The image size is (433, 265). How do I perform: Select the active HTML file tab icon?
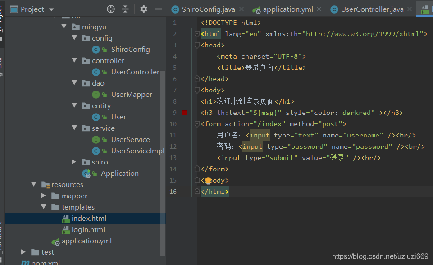click(x=425, y=10)
